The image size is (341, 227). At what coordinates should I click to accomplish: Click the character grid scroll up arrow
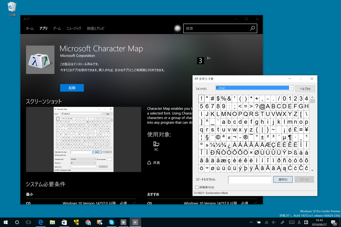click(312, 97)
